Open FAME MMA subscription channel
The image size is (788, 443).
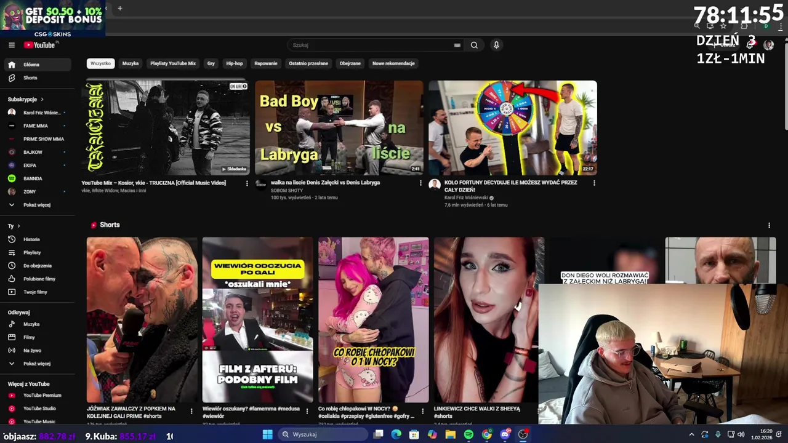38,126
